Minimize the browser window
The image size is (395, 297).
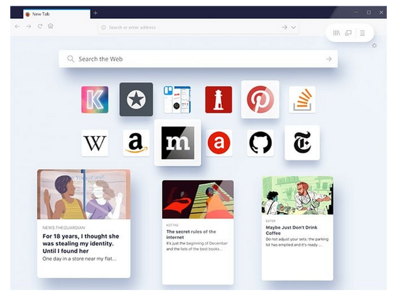click(x=356, y=13)
